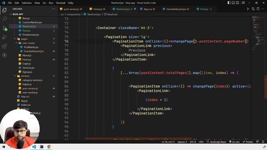Click the Prettier status bar item
267x150 pixels.
click(248, 142)
